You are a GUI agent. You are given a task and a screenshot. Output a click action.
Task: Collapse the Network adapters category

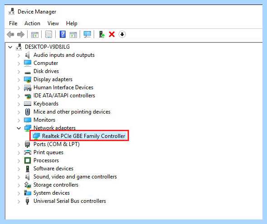pos(19,128)
